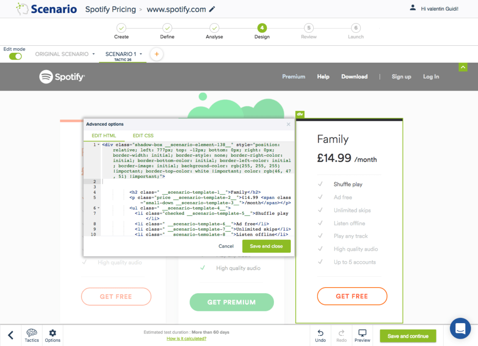478x346 pixels.
Task: Select Up to 5 accounts item
Action: 355,262
